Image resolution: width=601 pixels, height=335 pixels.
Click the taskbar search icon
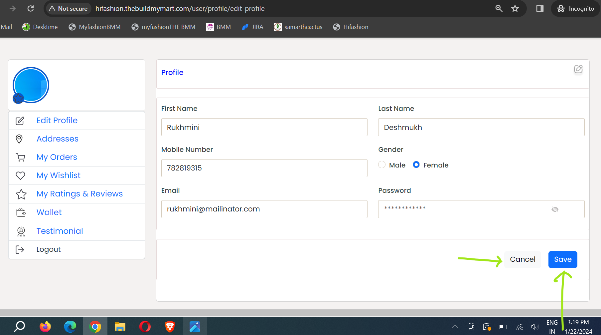click(x=19, y=326)
